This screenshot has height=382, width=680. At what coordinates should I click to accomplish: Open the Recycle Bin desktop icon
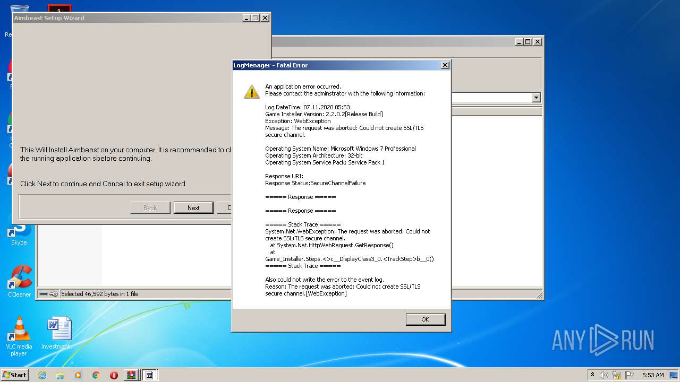pyautogui.click(x=19, y=20)
